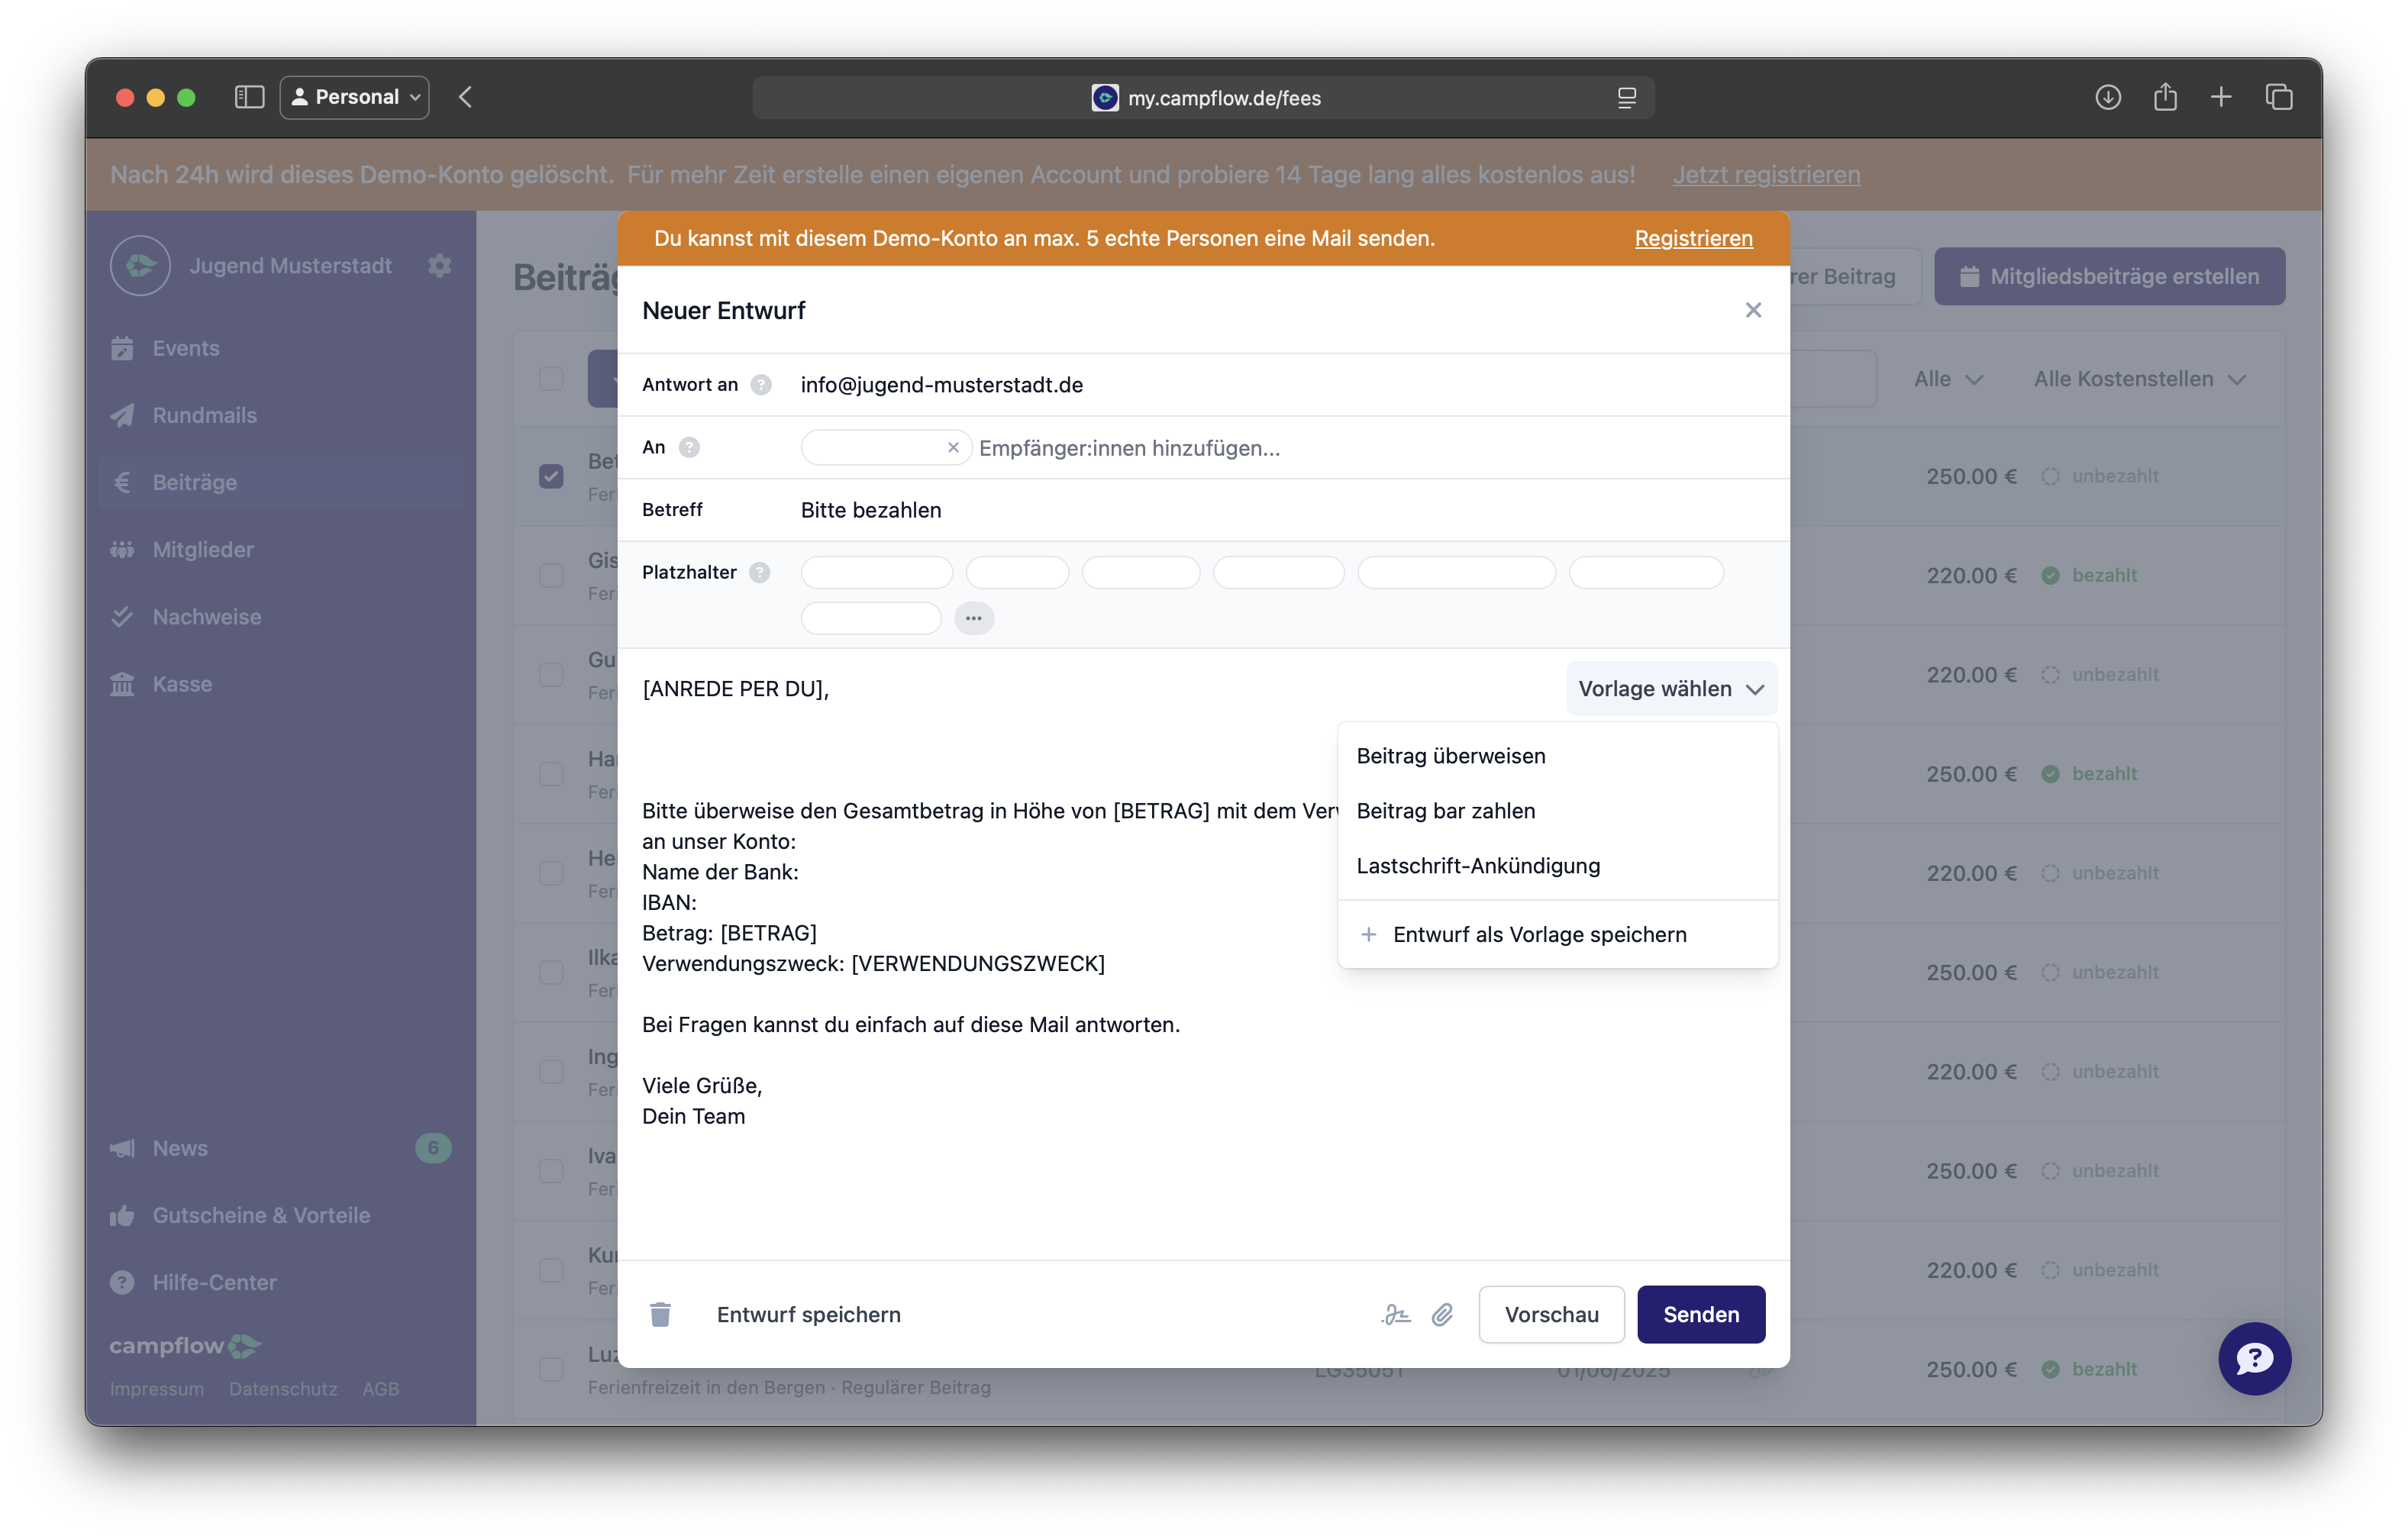Open a new Safari tab with plus icon
Image resolution: width=2408 pixels, height=1539 pixels.
(x=2221, y=97)
